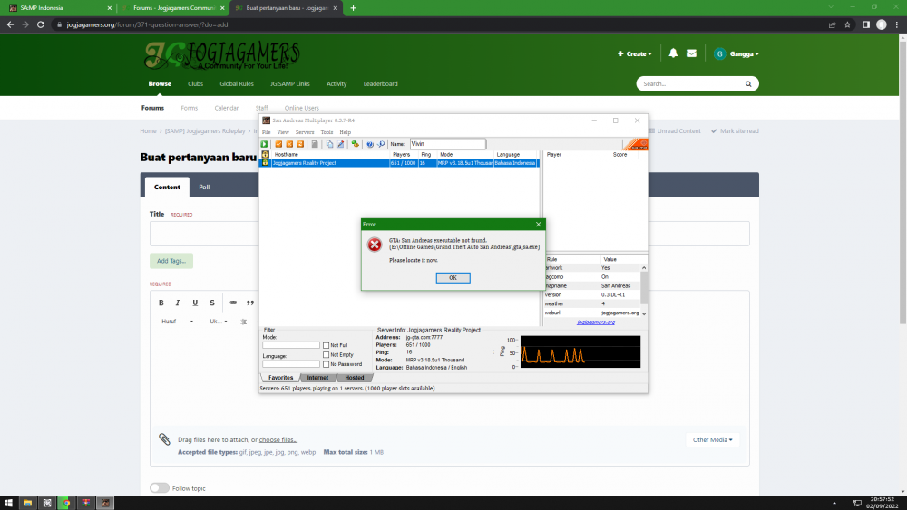Click the Strikethrough icon in post editor
This screenshot has width=907, height=510.
tap(212, 303)
